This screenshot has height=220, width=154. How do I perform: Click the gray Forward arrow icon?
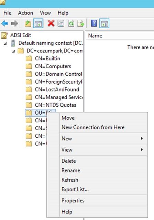pyautogui.click(x=14, y=23)
